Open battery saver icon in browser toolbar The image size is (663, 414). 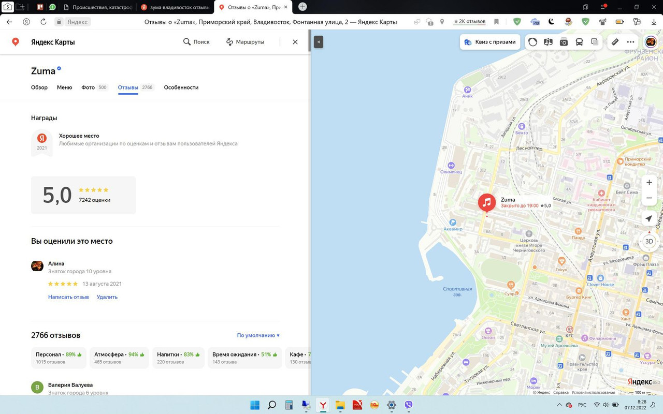(619, 22)
